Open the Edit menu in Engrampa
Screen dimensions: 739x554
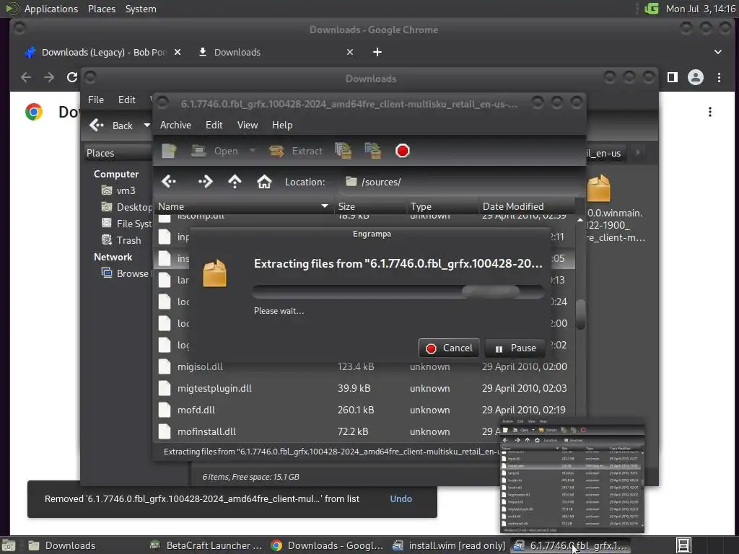(x=214, y=125)
